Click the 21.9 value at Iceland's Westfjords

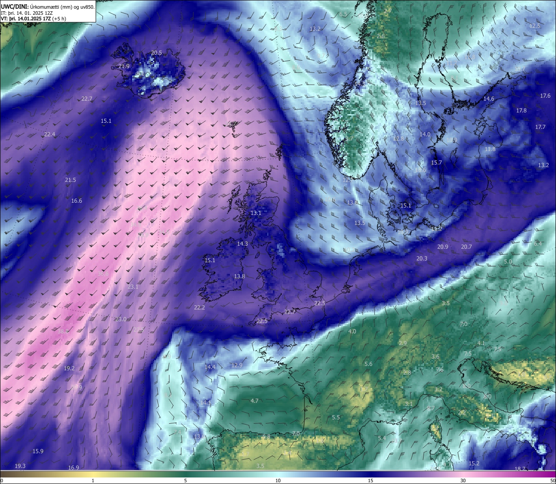coord(124,66)
